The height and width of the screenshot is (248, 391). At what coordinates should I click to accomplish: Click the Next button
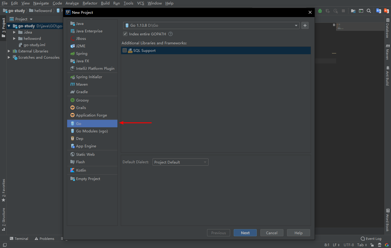245,233
